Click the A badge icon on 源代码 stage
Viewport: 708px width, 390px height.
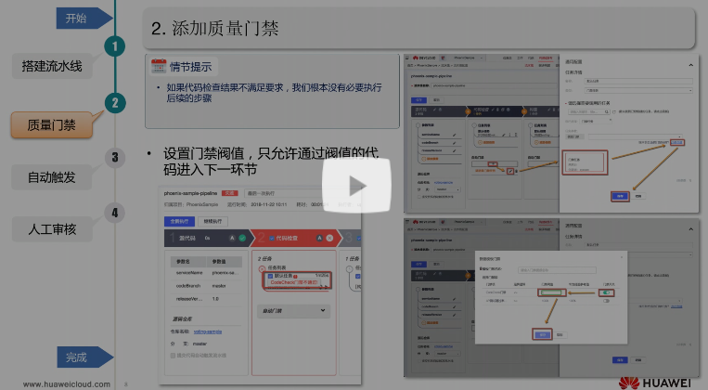(232, 238)
